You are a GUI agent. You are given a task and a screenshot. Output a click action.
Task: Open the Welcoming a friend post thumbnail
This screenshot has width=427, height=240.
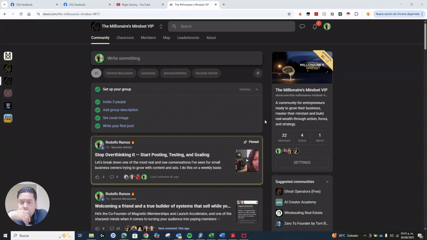[x=247, y=212]
